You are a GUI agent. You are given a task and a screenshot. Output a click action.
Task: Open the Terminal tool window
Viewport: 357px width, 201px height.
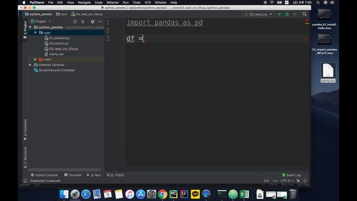73,175
